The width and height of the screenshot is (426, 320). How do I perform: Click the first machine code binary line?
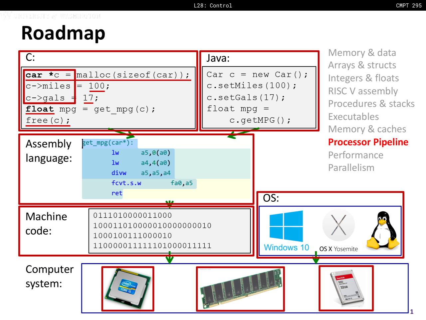point(132,215)
